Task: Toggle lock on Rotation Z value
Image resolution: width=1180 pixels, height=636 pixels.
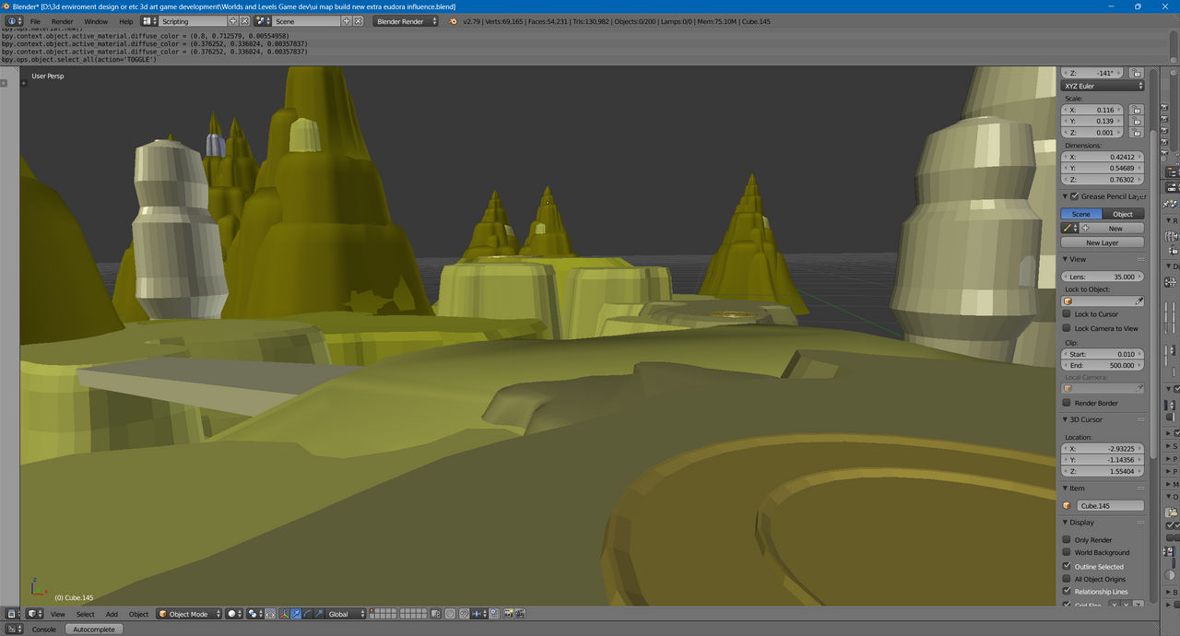Action: pos(1137,72)
